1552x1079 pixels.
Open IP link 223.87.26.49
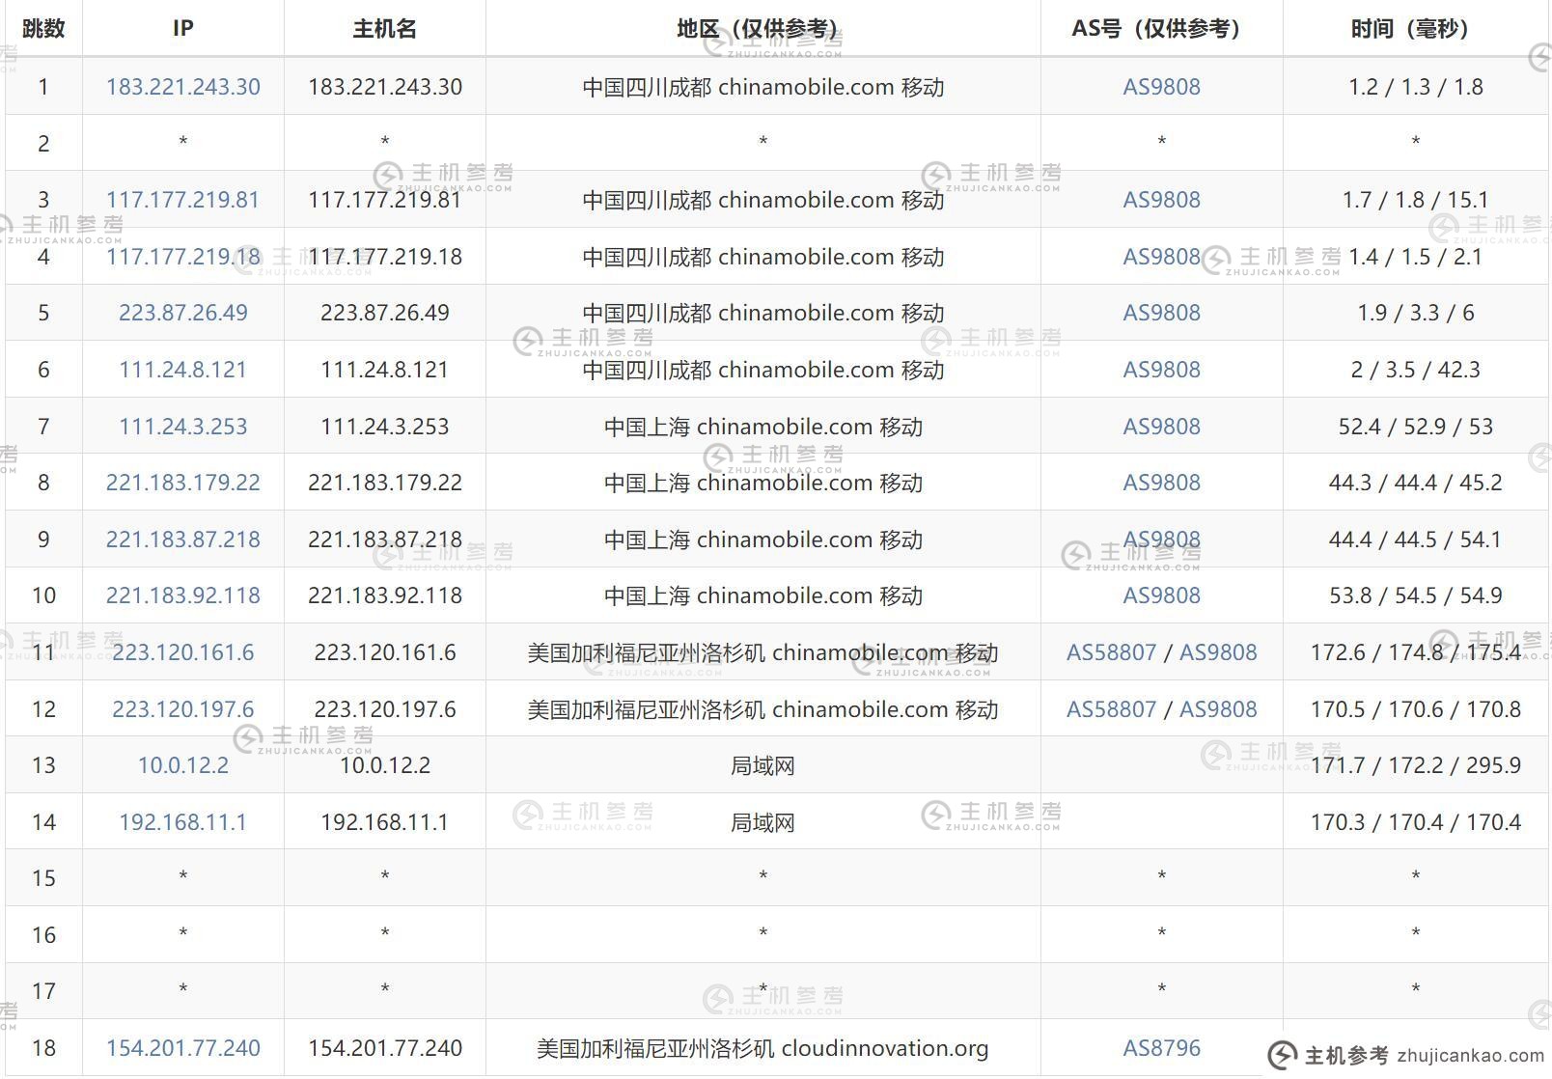[x=182, y=313]
